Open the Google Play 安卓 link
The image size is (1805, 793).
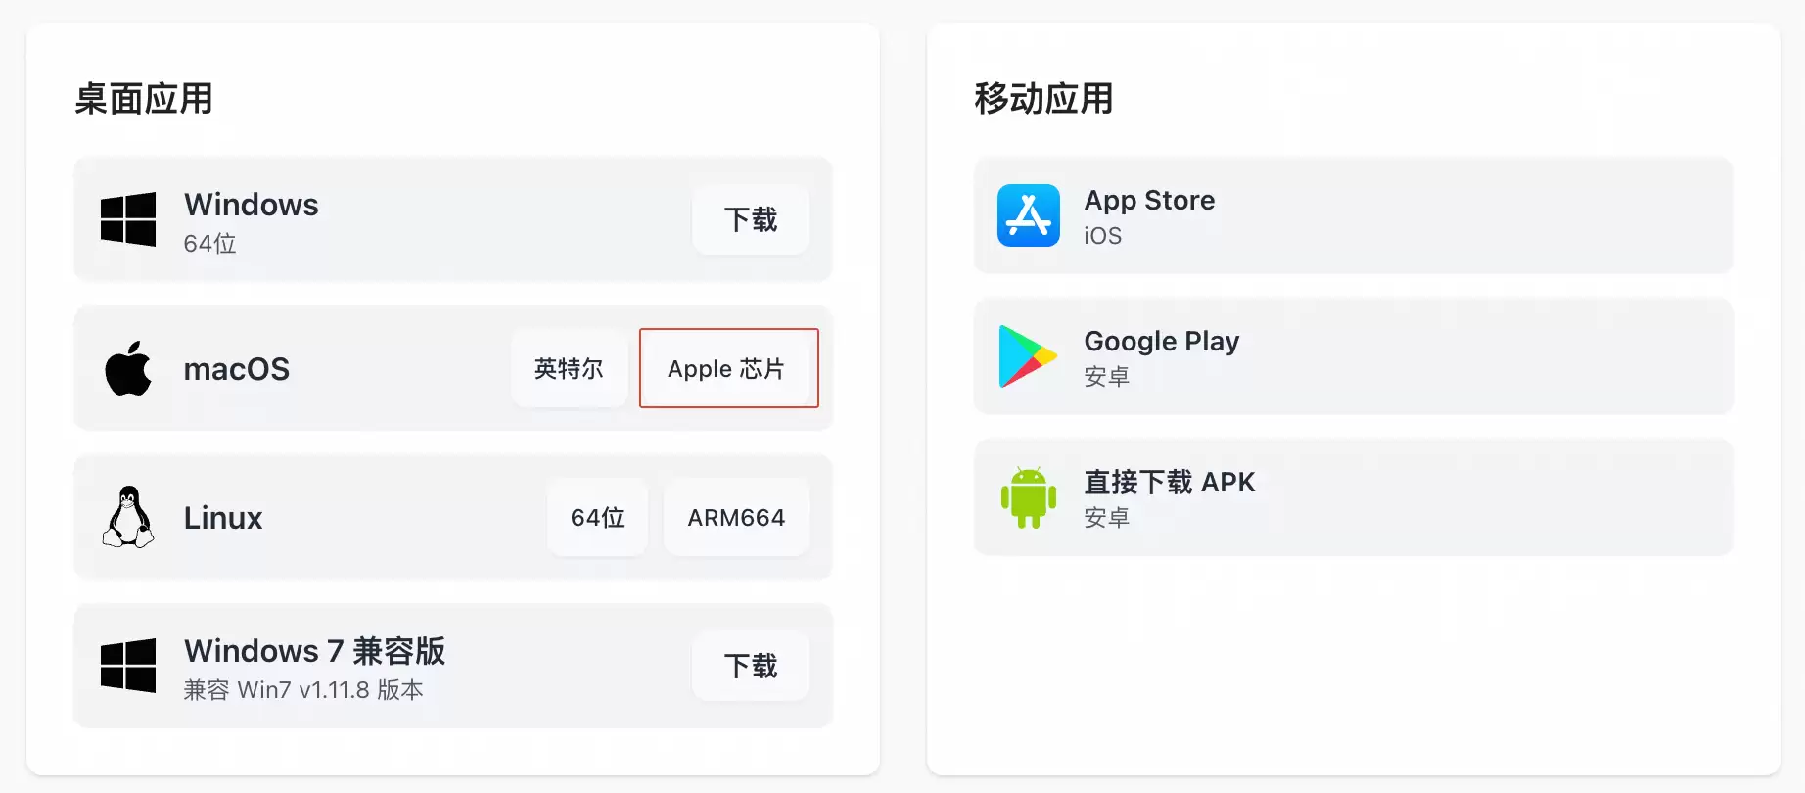[x=1354, y=356]
